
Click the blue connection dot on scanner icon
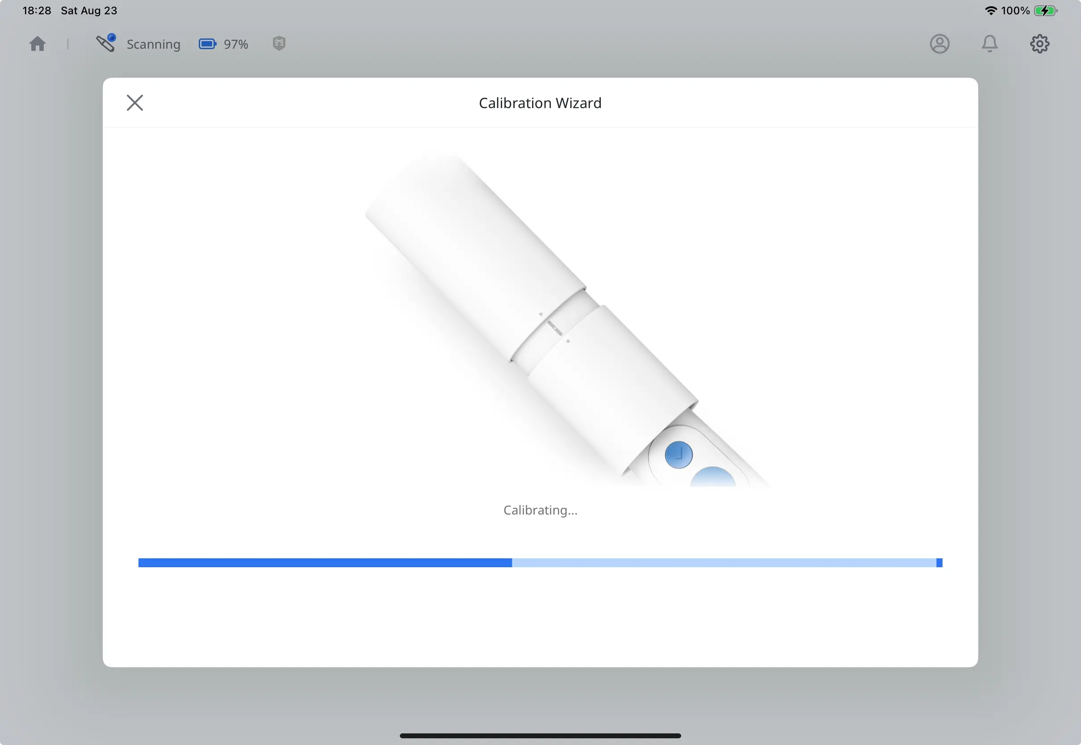[x=112, y=37]
